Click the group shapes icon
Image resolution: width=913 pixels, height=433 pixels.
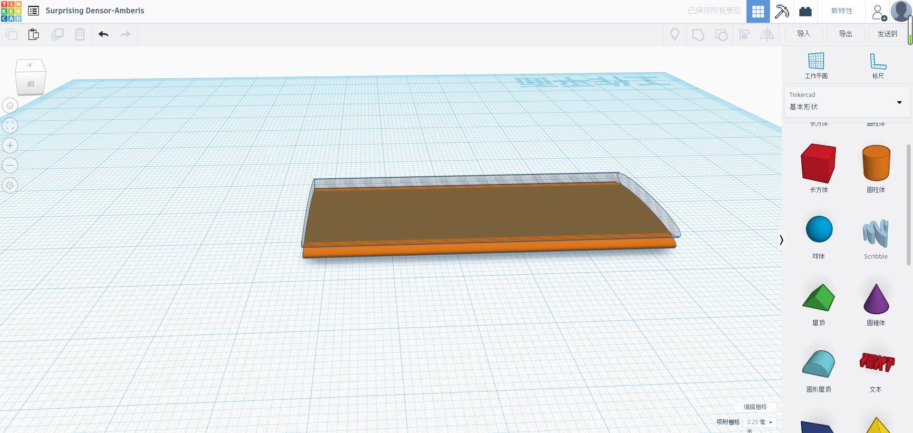pos(698,34)
